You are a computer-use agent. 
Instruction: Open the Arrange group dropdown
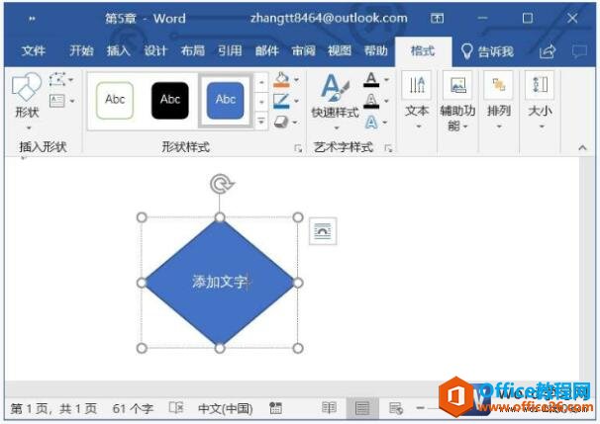point(499,101)
